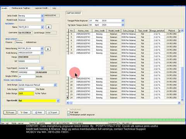Export the credit table
The height and width of the screenshot is (139, 186).
point(53,112)
